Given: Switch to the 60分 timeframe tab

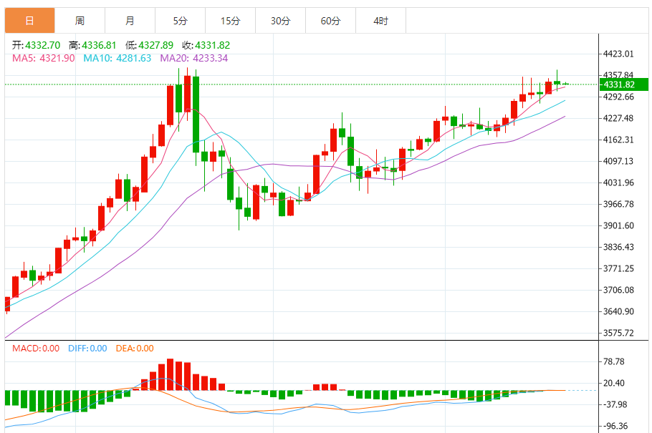Looking at the screenshot, I should (x=330, y=21).
